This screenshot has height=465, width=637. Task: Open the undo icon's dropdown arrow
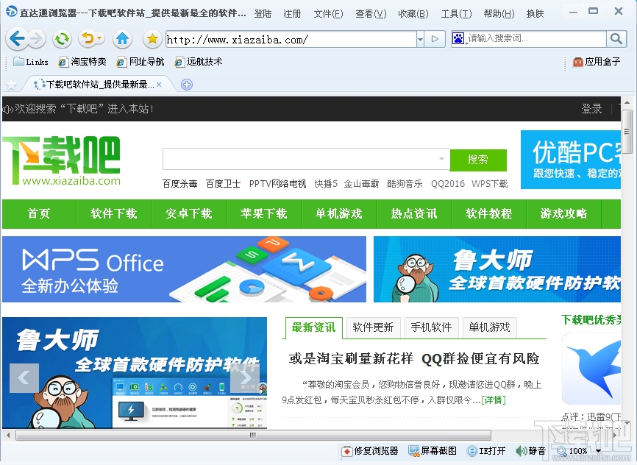[99, 39]
